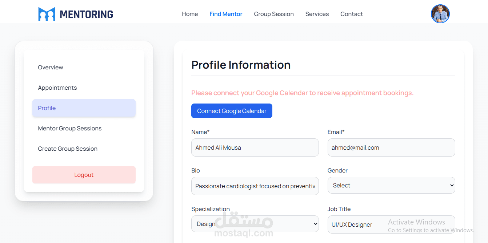Open the Find Mentor page
This screenshot has width=488, height=243.
coord(226,14)
